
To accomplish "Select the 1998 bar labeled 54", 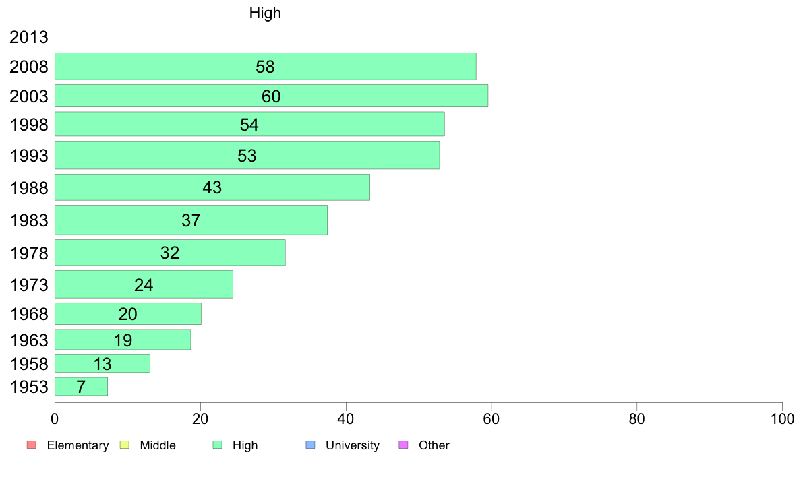I will (x=249, y=124).
